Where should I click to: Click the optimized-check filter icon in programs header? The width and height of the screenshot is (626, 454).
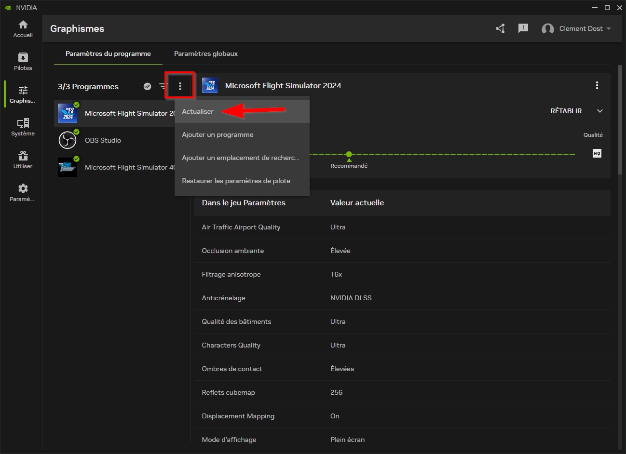pos(148,86)
